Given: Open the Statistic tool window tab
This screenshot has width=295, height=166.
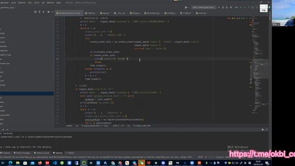Looking at the screenshot, I should tap(70, 153).
